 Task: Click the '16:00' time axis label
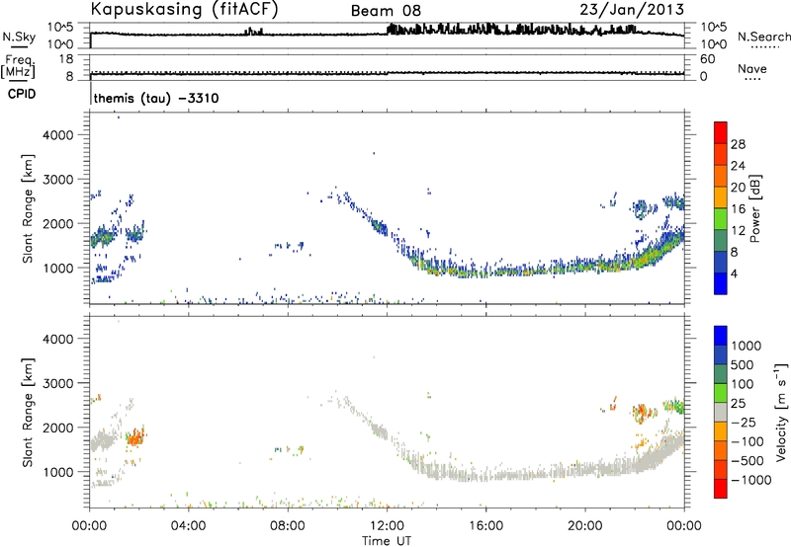tap(485, 526)
